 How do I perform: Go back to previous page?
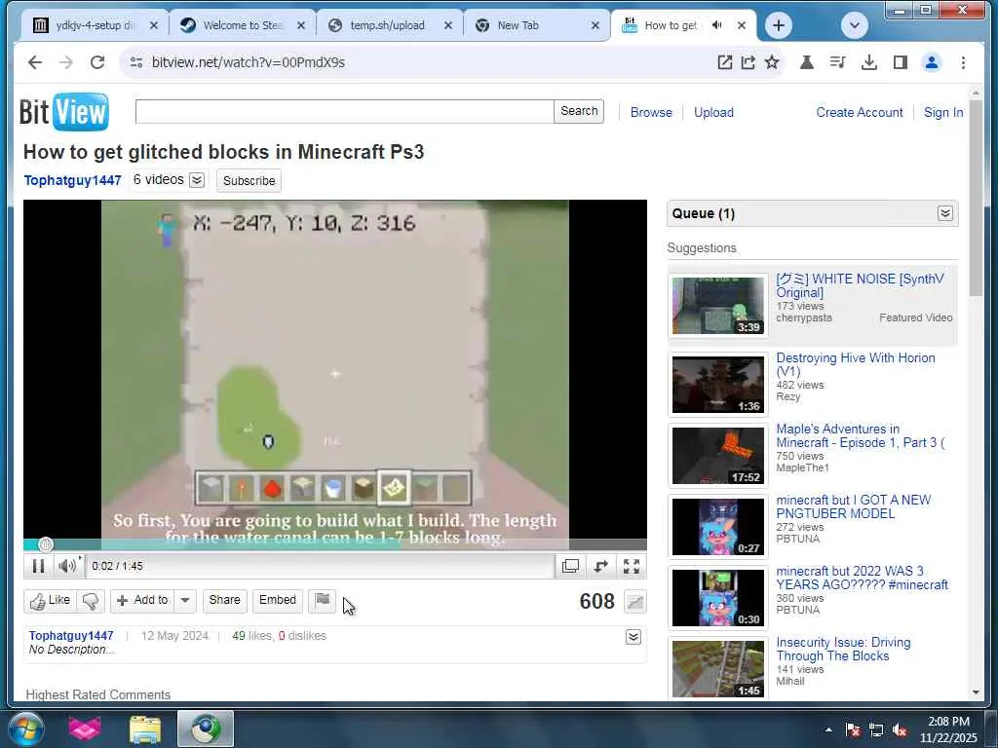pyautogui.click(x=35, y=62)
